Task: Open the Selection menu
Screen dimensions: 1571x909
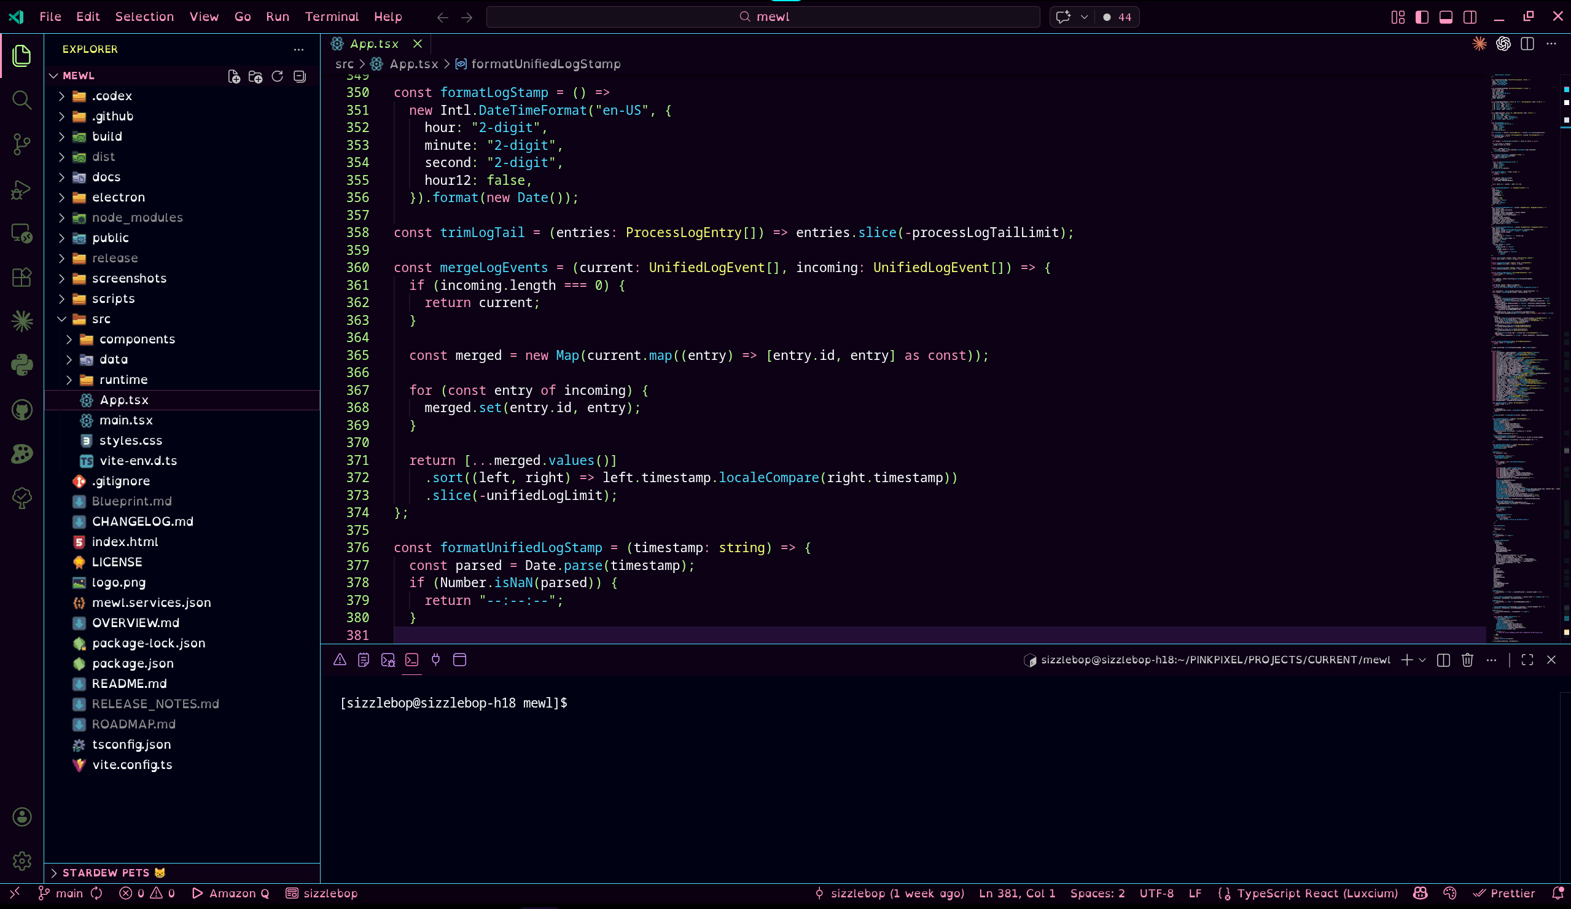Action: pyautogui.click(x=144, y=17)
